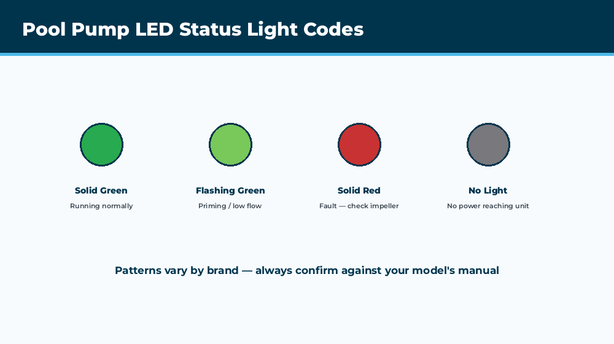Viewport: 614px width, 344px height.
Task: Click the "Flashing Green" heading label
Action: (x=230, y=190)
